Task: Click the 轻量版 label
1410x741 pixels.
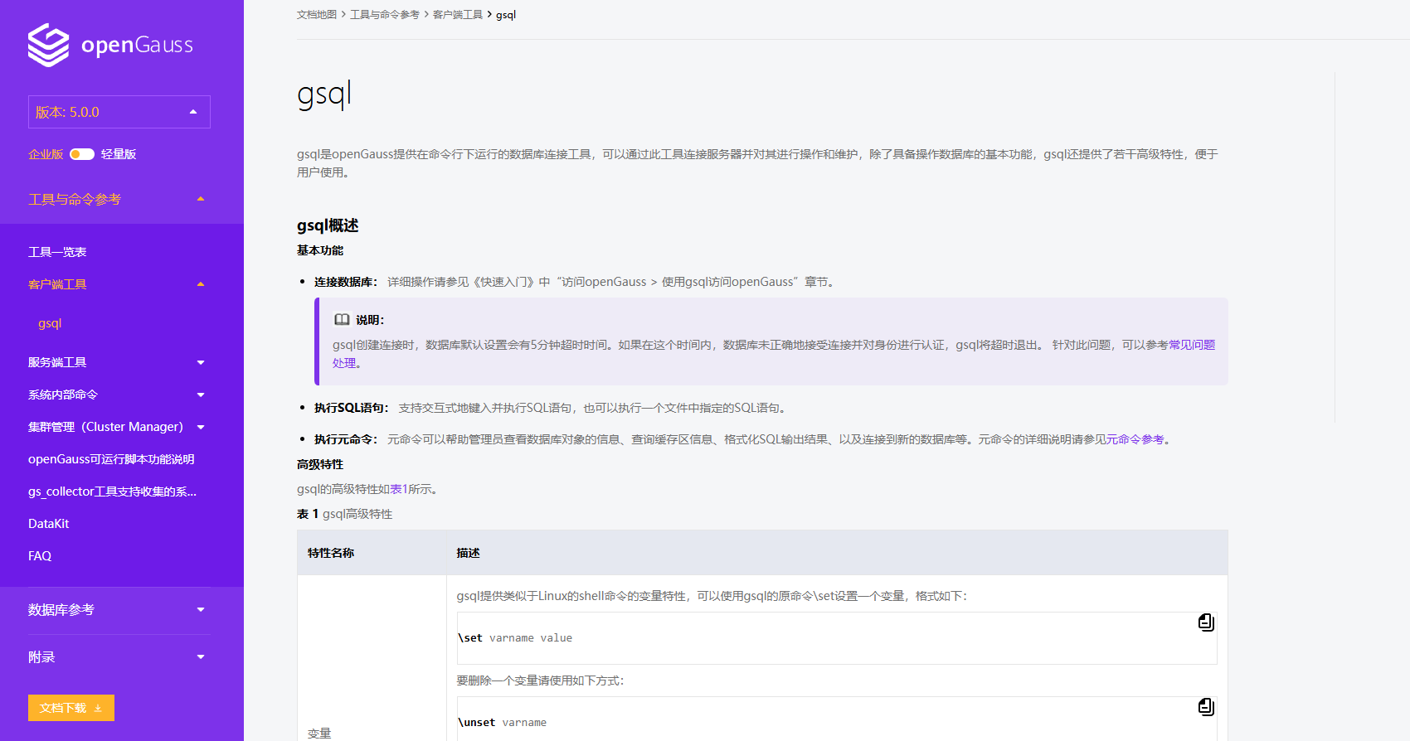Action: (x=119, y=154)
